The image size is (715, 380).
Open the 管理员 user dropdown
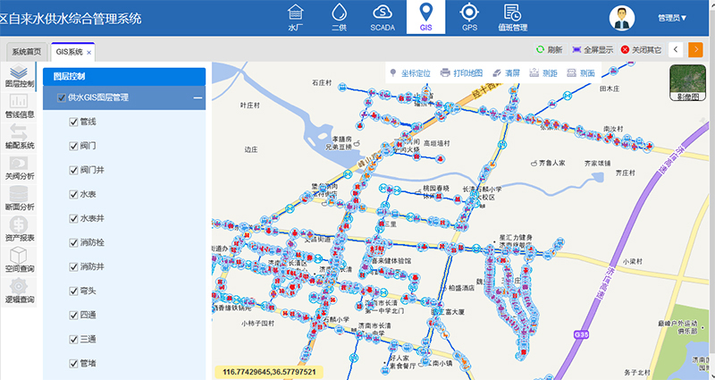pyautogui.click(x=672, y=18)
